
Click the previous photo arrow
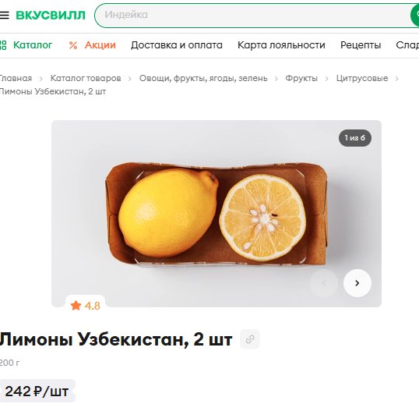coord(324,283)
